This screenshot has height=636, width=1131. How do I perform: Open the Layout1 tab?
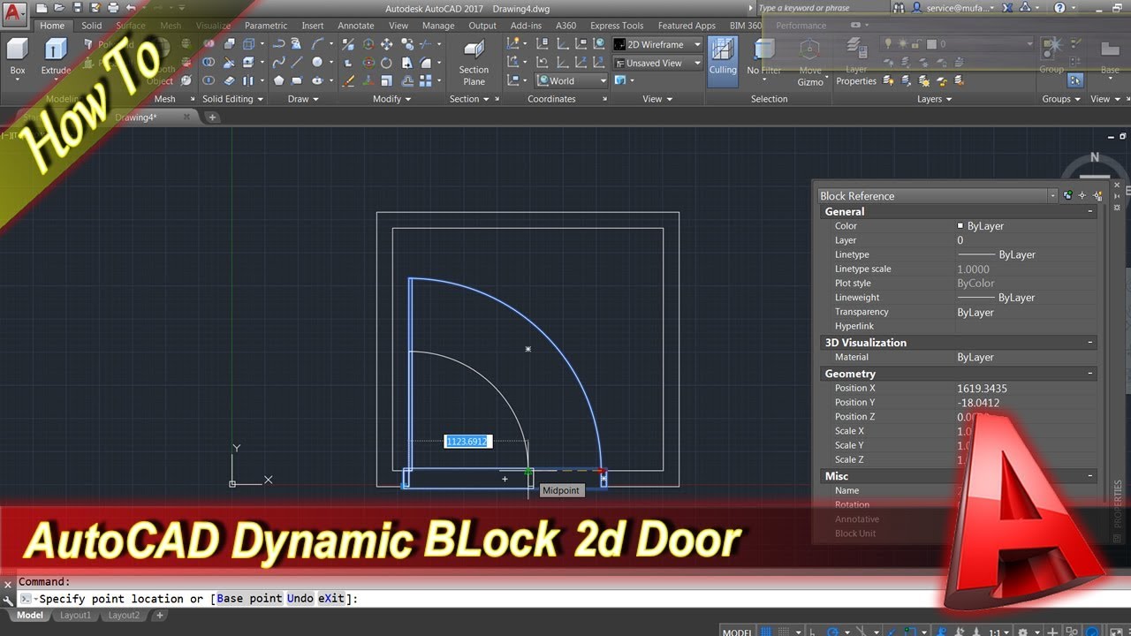75,616
